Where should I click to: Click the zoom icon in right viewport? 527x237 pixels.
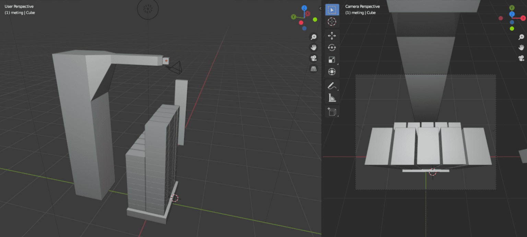point(521,36)
